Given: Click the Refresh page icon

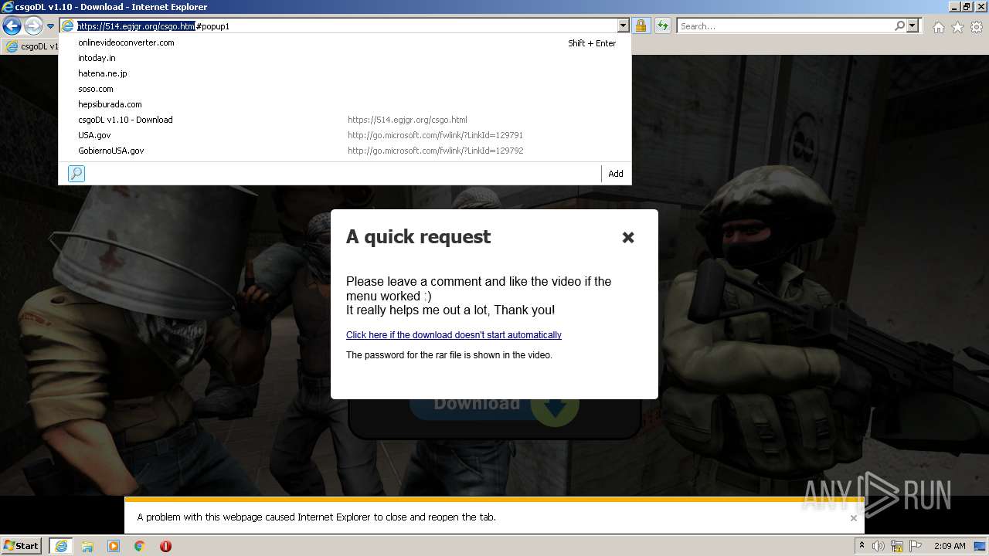Looking at the screenshot, I should [x=662, y=26].
